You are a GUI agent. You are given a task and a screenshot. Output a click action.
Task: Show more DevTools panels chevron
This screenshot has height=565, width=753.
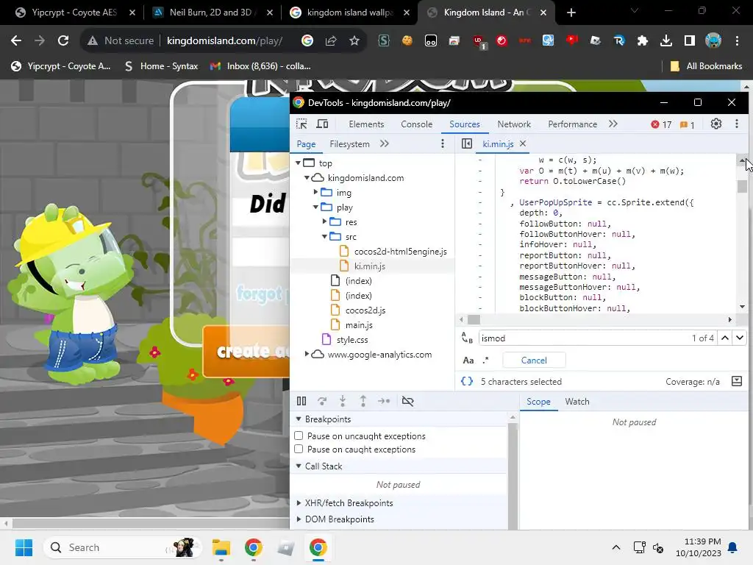613,124
